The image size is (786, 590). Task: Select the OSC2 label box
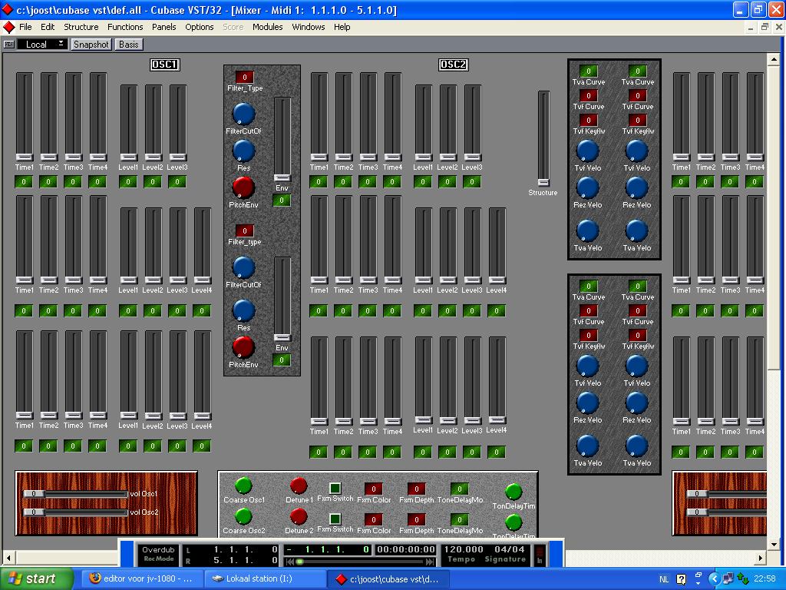453,65
